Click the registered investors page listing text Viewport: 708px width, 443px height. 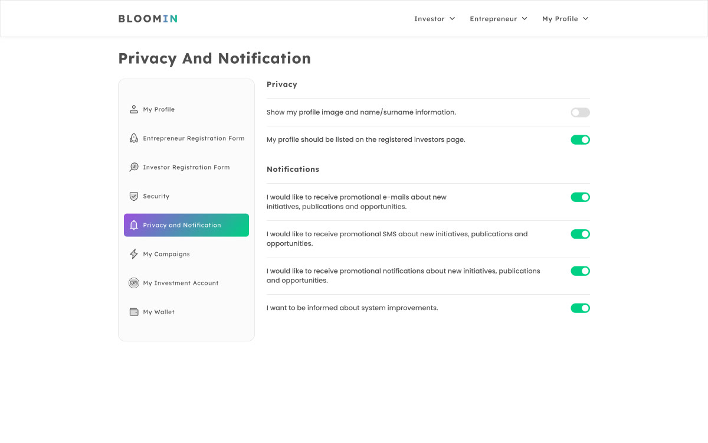pos(366,140)
